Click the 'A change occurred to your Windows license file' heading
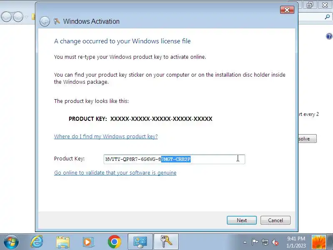This screenshot has height=250, width=333. tap(122, 41)
